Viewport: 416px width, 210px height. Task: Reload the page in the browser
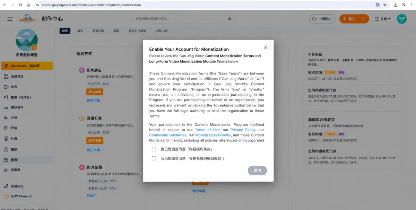20,5
